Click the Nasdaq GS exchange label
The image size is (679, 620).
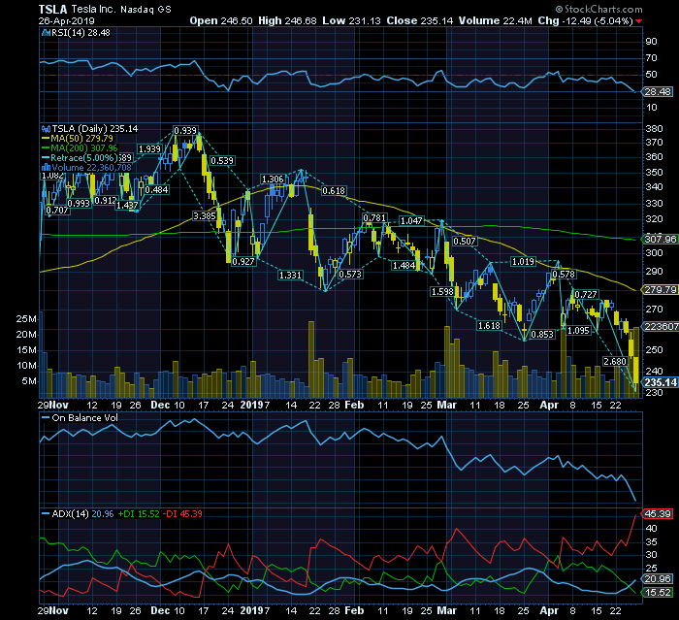(x=145, y=10)
